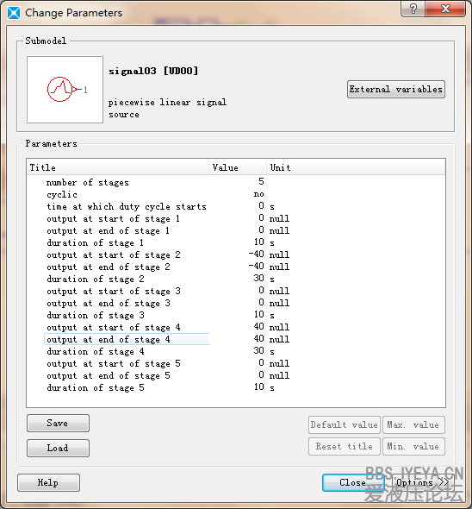Close the Change Parameters dialog via Close button
Image resolution: width=472 pixels, height=509 pixels.
353,482
